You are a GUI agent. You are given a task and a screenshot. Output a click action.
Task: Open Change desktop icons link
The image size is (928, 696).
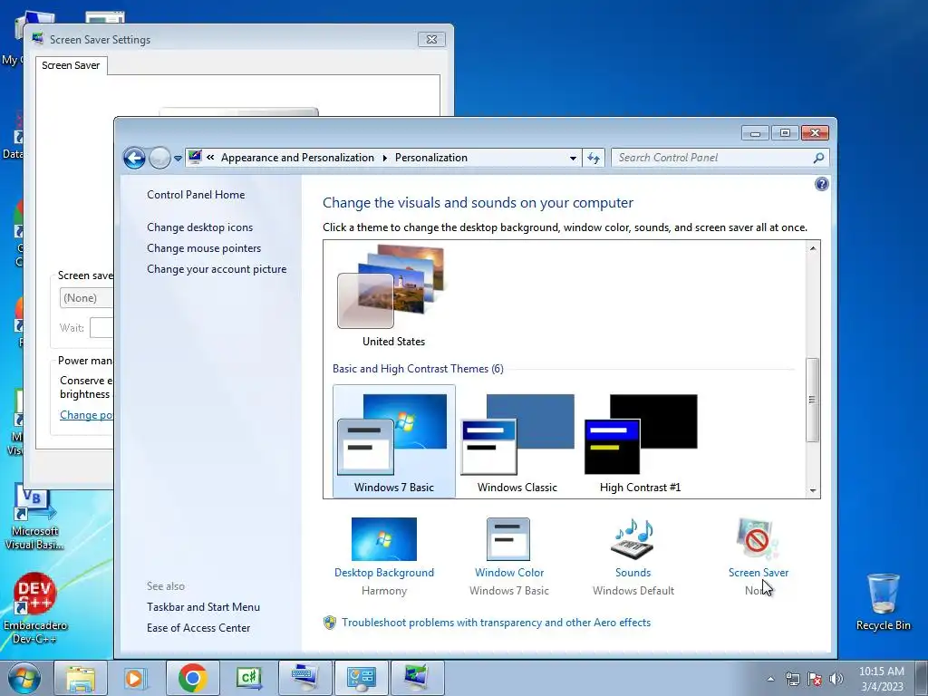click(x=199, y=227)
